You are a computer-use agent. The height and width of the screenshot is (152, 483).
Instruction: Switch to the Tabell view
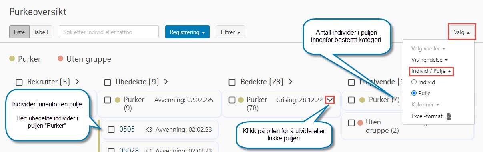tap(41, 32)
